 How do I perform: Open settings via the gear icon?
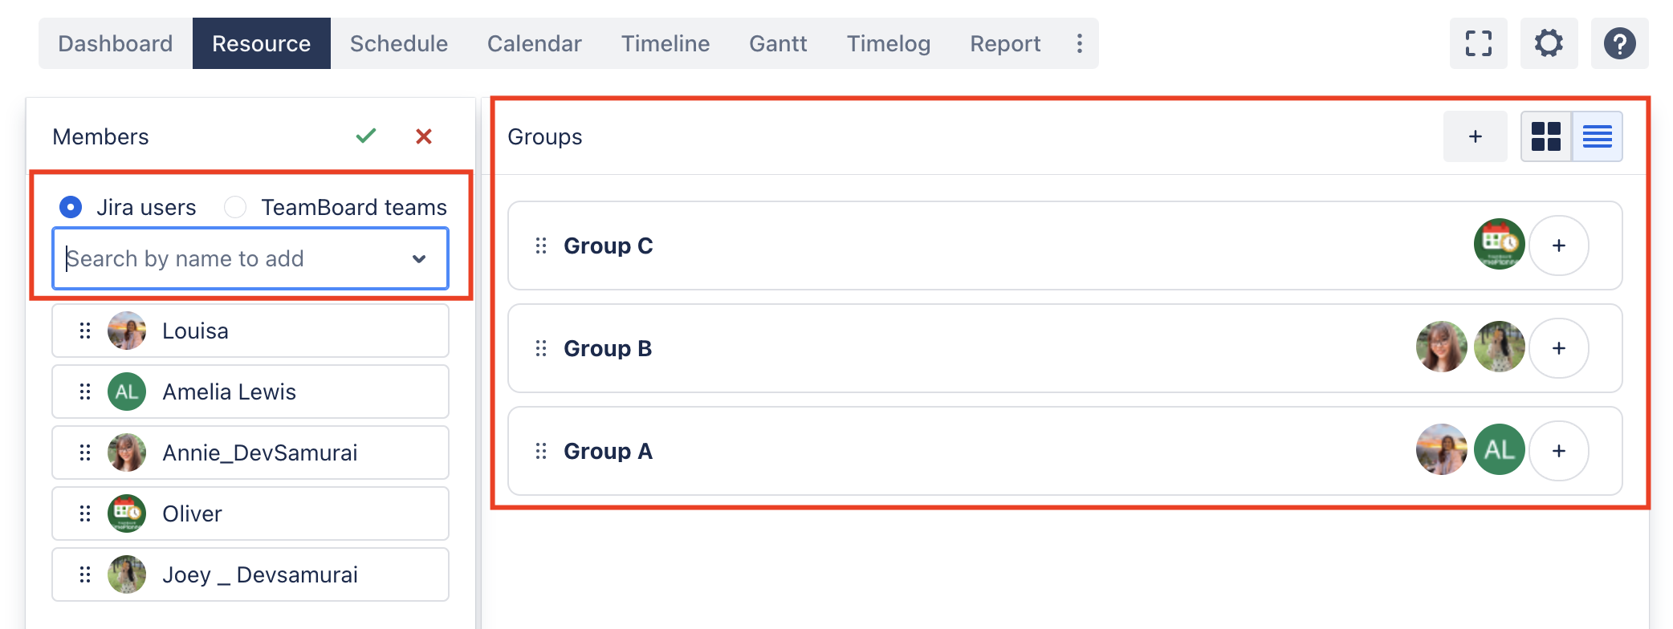tap(1549, 43)
